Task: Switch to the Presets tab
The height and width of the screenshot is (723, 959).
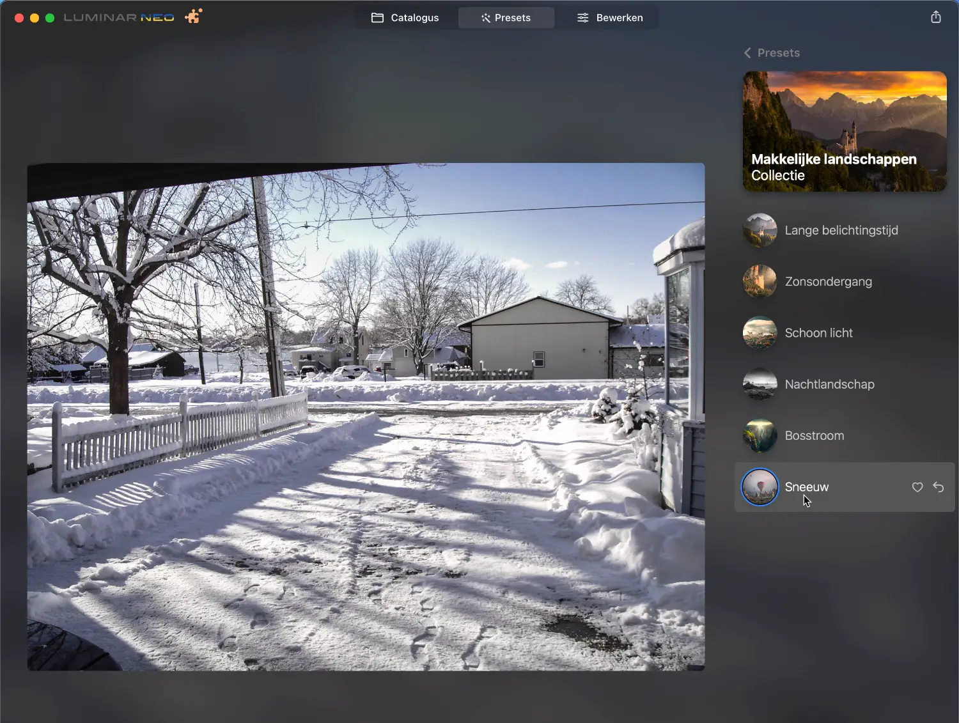Action: click(x=506, y=18)
